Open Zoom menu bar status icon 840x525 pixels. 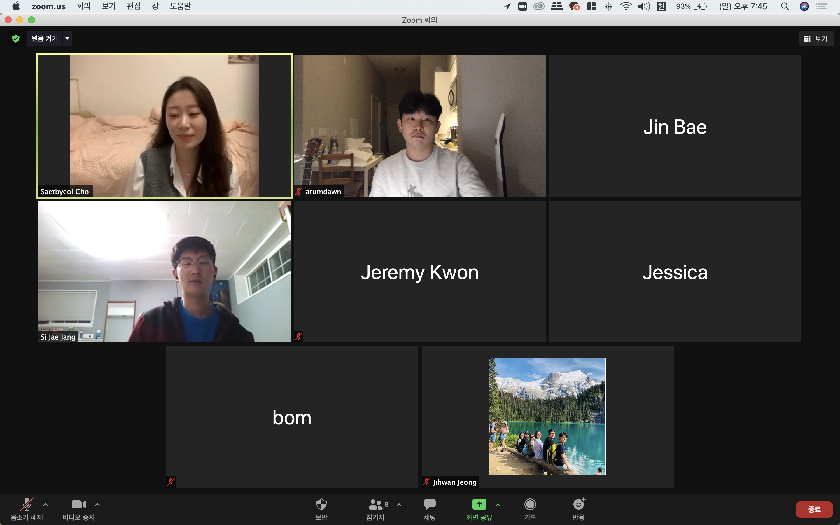(522, 6)
